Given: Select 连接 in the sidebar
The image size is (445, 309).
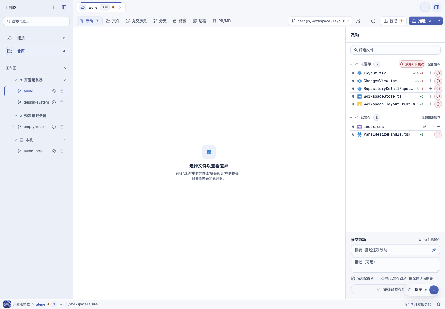Looking at the screenshot, I should tap(36, 38).
